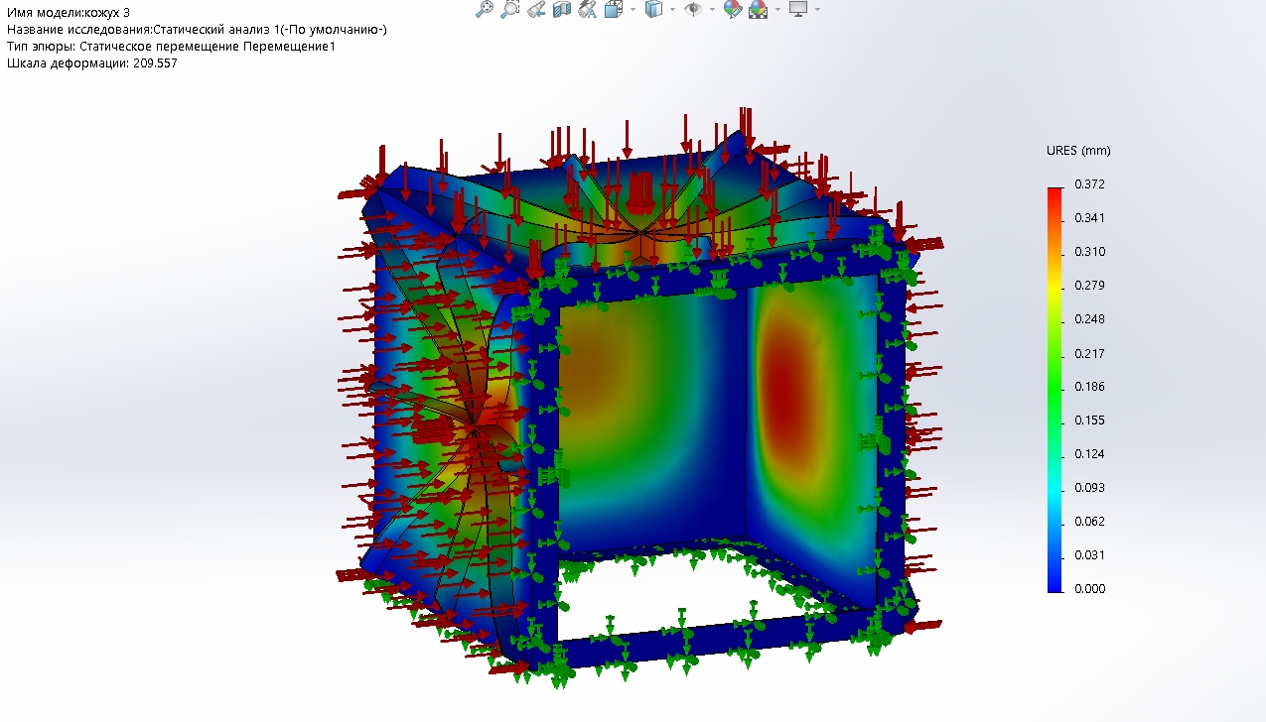
Task: Expand the Display Style dropdown arrow
Action: click(672, 9)
